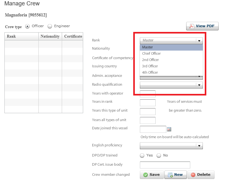Sort by the Rank column header

click(x=22, y=36)
